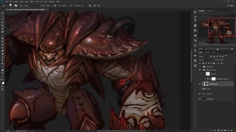Open the brush Mode dropdown
The width and height of the screenshot is (236, 132).
[x=32, y=6]
